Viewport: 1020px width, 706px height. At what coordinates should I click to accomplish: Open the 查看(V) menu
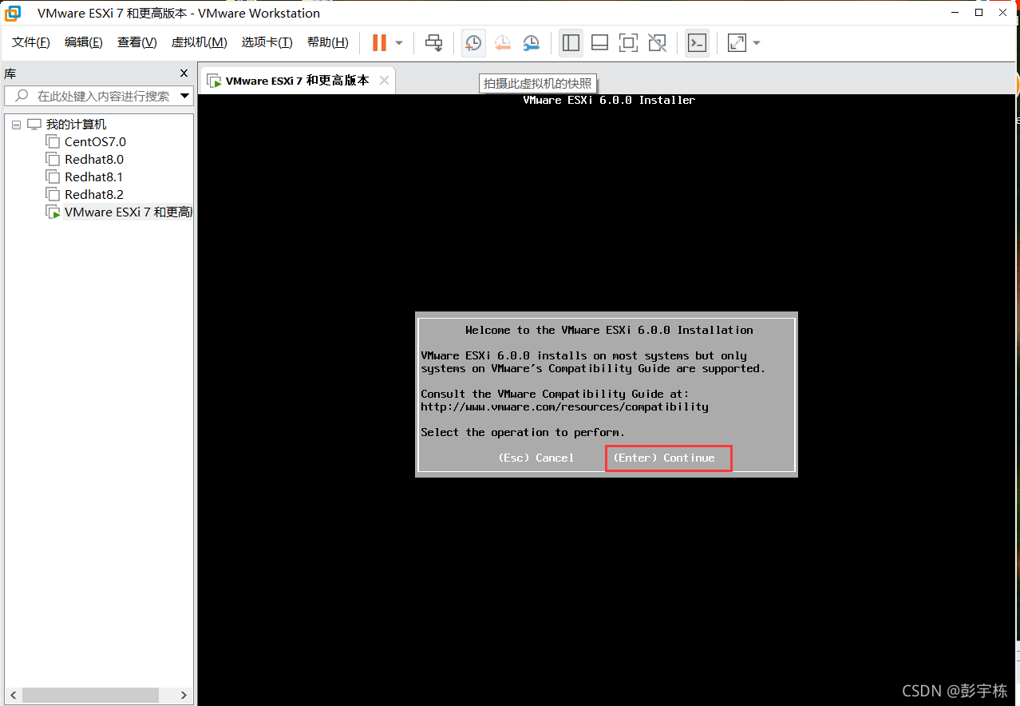point(136,42)
